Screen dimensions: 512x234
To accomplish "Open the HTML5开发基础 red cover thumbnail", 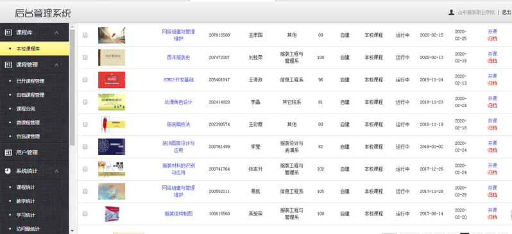I will pyautogui.click(x=112, y=79).
